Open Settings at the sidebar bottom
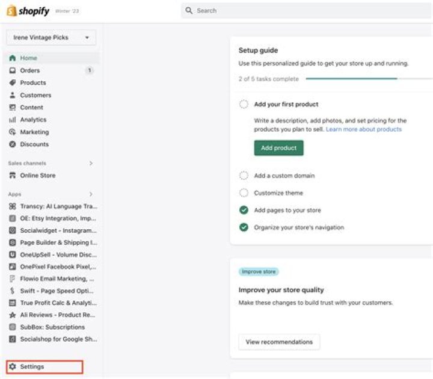This screenshot has width=433, height=379. click(x=45, y=366)
